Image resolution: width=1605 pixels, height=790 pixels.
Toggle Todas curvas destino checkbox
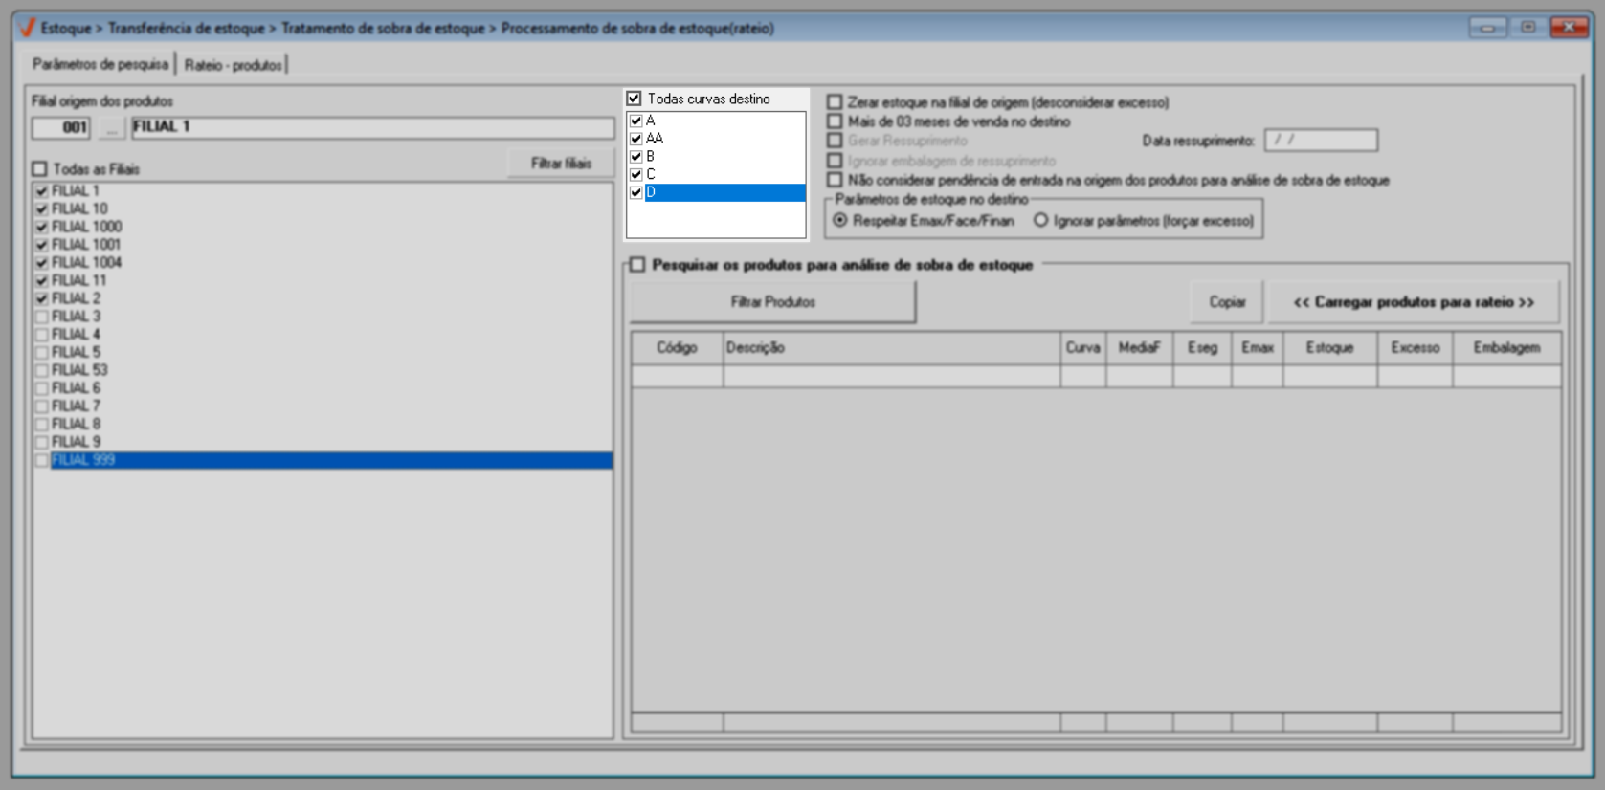(x=634, y=99)
